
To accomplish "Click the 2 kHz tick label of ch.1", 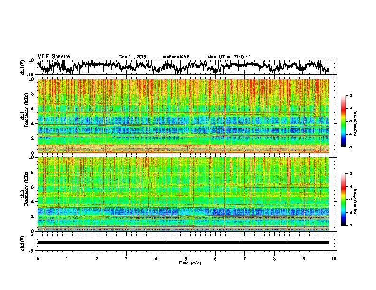I will (33, 138).
